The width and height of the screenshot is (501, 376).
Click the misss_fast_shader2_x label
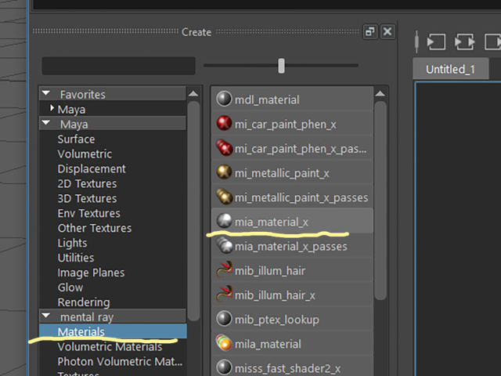tap(287, 368)
